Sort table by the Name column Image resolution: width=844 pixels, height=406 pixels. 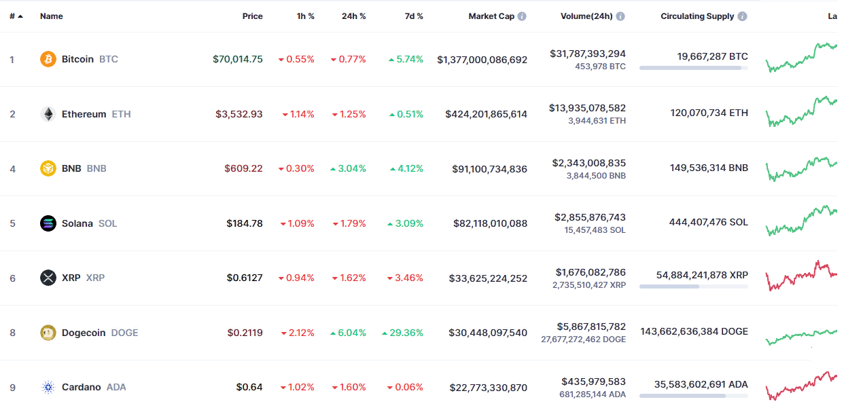point(52,16)
